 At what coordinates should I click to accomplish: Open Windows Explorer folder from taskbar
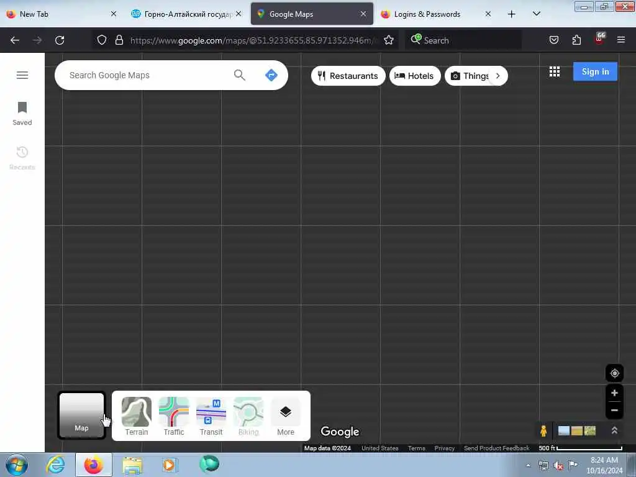click(x=132, y=465)
